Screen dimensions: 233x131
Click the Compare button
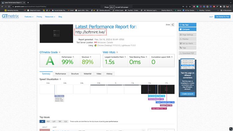(x=187, y=29)
